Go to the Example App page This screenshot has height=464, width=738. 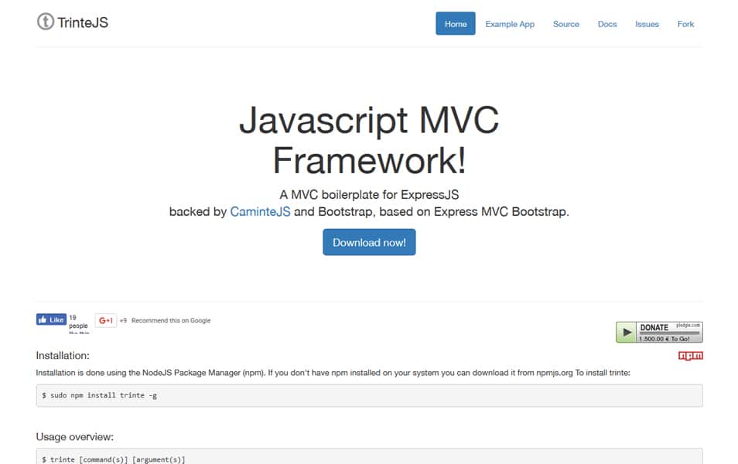tap(510, 24)
